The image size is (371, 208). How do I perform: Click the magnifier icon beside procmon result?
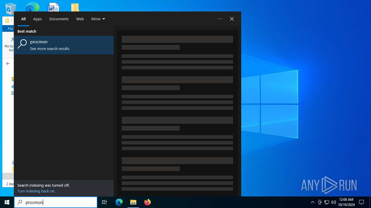[22, 44]
